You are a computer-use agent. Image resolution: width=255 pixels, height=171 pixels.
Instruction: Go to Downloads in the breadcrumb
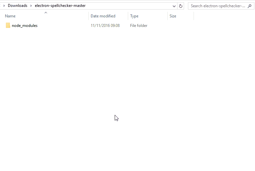pyautogui.click(x=17, y=6)
